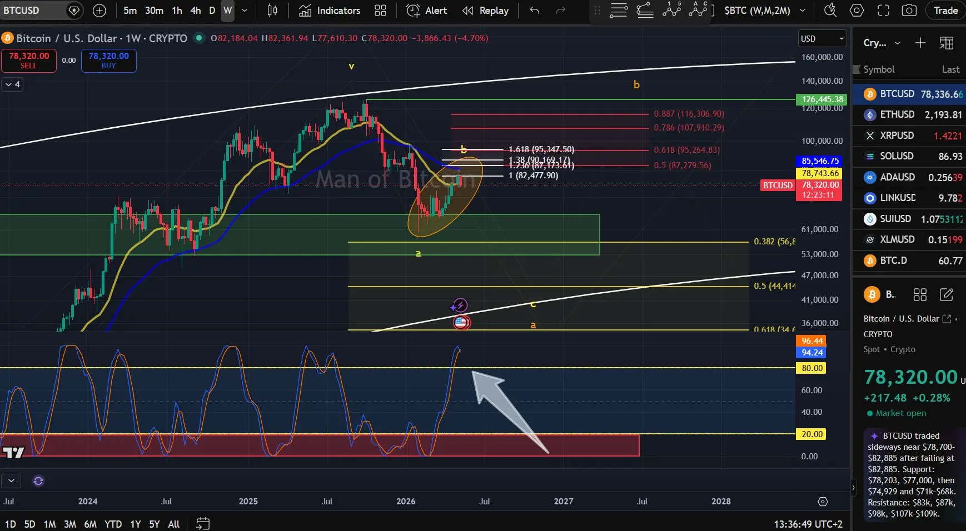Image resolution: width=966 pixels, height=531 pixels.
Task: Sort watchlist by Symbol column header
Action: click(x=879, y=69)
